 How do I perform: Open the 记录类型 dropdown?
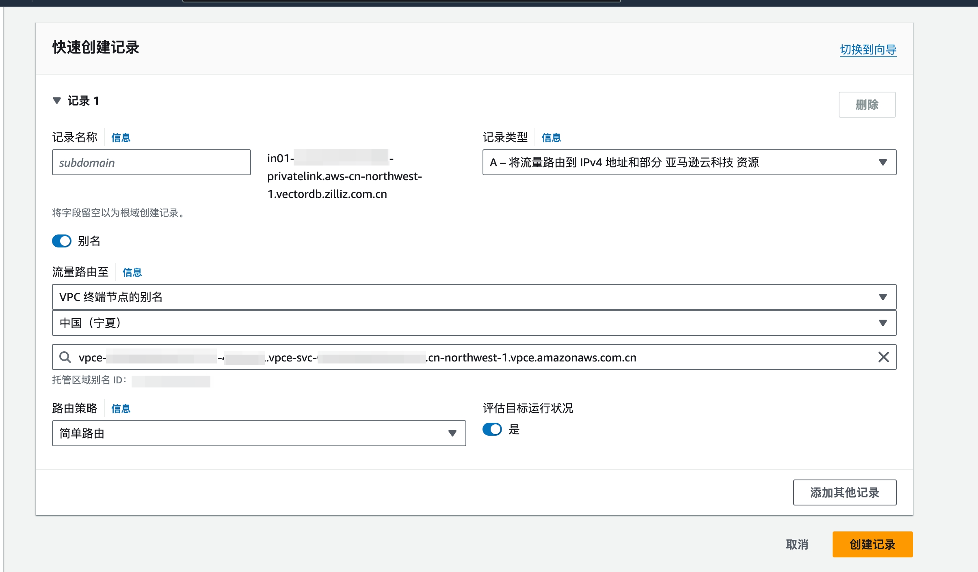point(689,162)
